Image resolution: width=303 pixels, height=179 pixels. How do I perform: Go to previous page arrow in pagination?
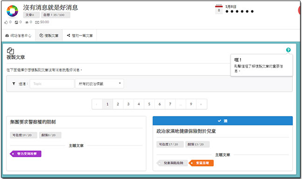[97, 104]
